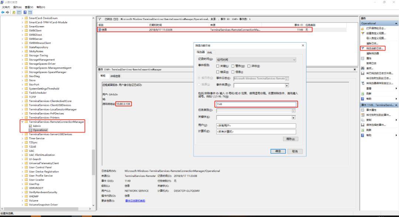
Task: Select the Time-Service tree item
Action: [37, 138]
